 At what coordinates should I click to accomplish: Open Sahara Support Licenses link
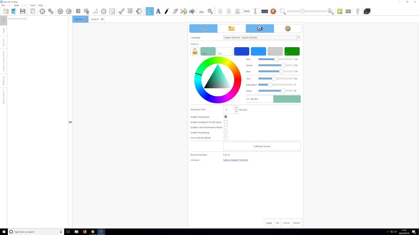pyautogui.click(x=236, y=160)
